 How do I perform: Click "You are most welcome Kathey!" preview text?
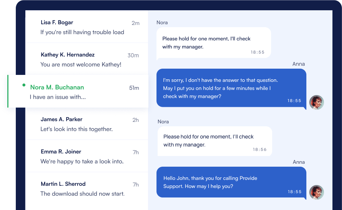(x=81, y=65)
